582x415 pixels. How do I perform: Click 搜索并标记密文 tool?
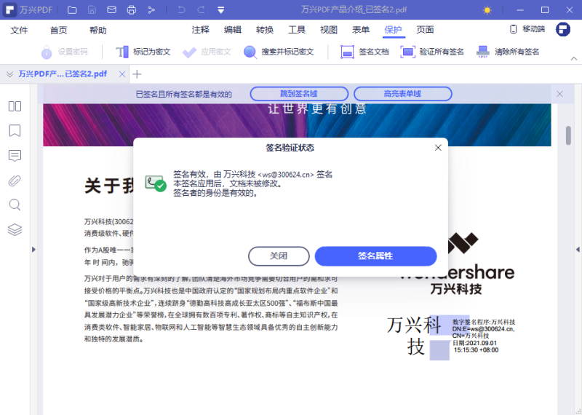279,52
